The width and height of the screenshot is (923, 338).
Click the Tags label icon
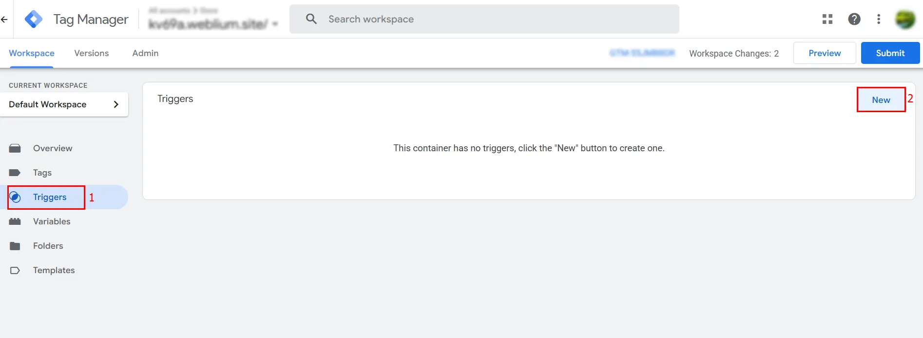tap(15, 173)
